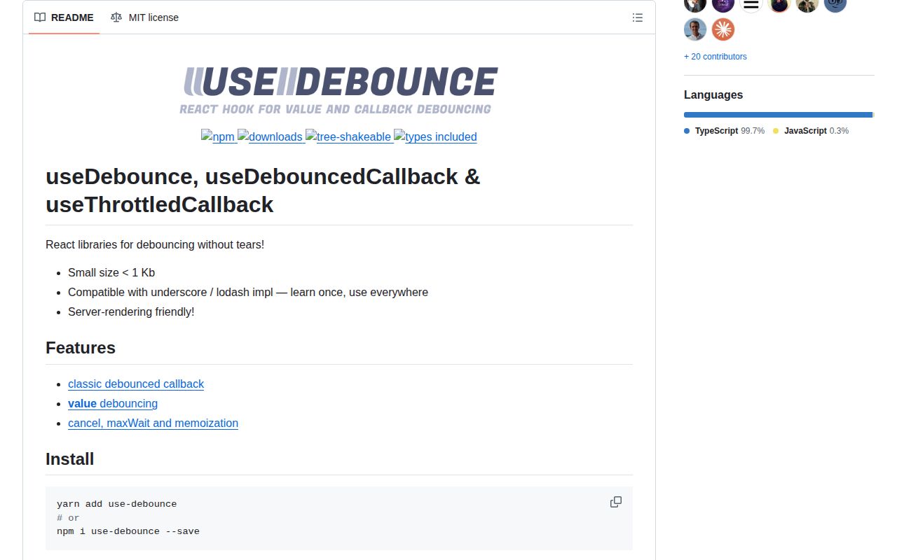Open the README tab
897x560 pixels.
pyautogui.click(x=64, y=17)
